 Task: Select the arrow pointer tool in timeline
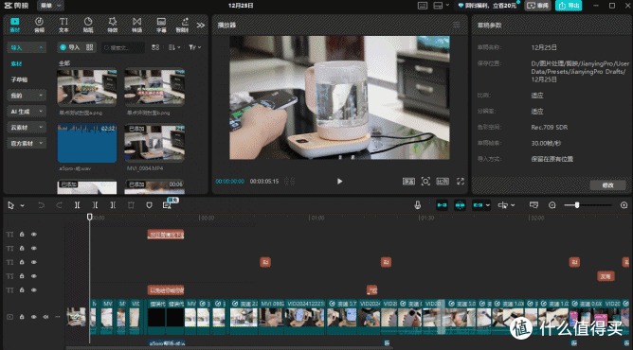coord(11,205)
